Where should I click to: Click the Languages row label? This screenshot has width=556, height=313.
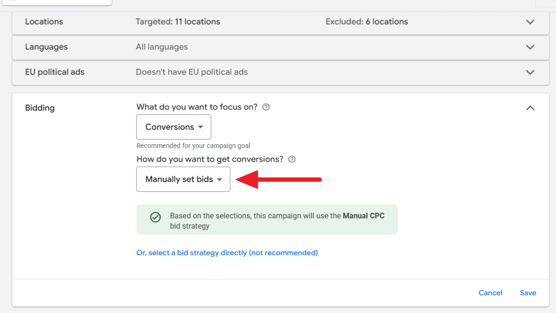coord(46,47)
